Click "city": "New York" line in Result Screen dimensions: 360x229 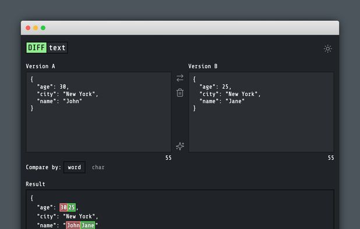coord(68,216)
